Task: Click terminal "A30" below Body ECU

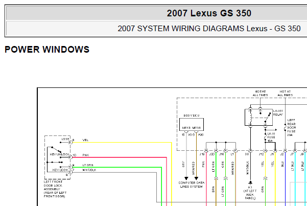Action: pyautogui.click(x=201, y=135)
